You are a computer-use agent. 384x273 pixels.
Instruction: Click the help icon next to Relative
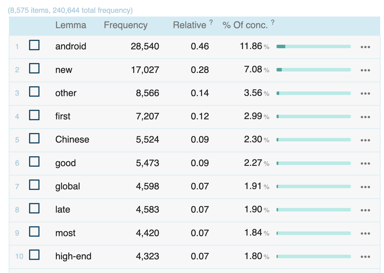(x=211, y=22)
